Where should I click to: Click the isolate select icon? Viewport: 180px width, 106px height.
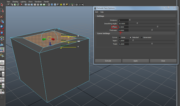72,4
